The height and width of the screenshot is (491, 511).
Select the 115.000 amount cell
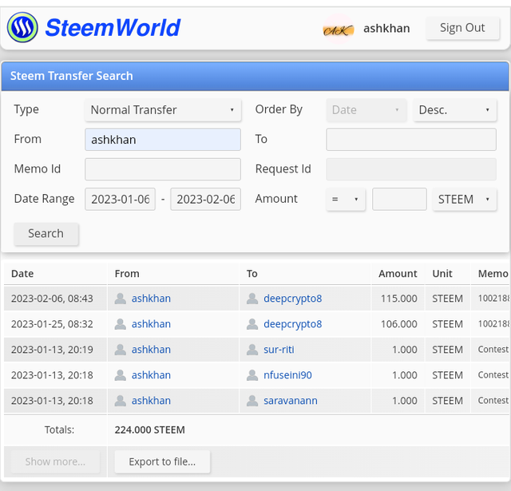pyautogui.click(x=399, y=299)
